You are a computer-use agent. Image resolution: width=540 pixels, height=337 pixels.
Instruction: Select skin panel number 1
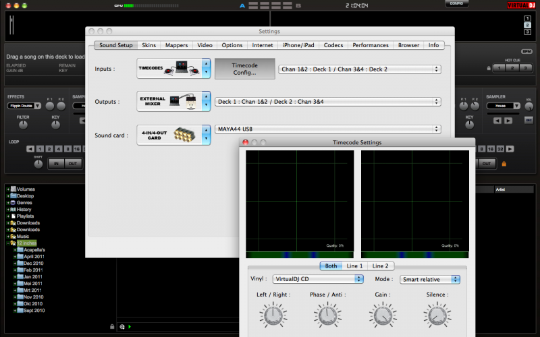(x=527, y=18)
